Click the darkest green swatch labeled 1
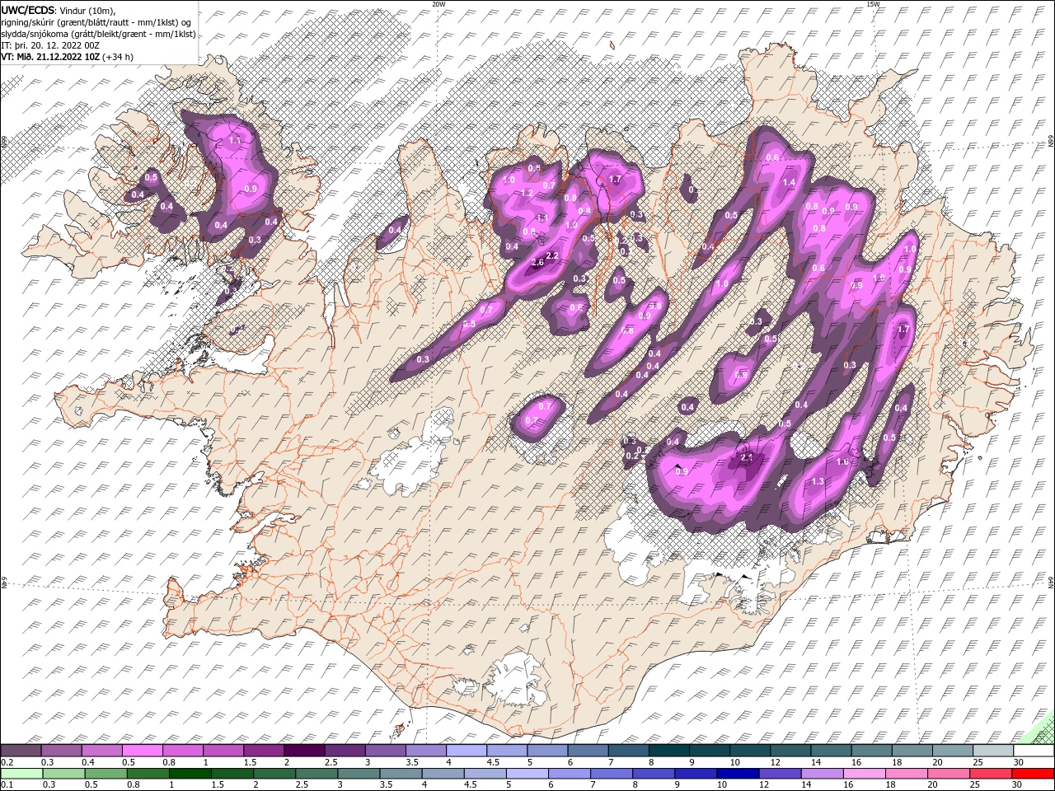Screen dimensions: 1055x791 click(x=191, y=774)
